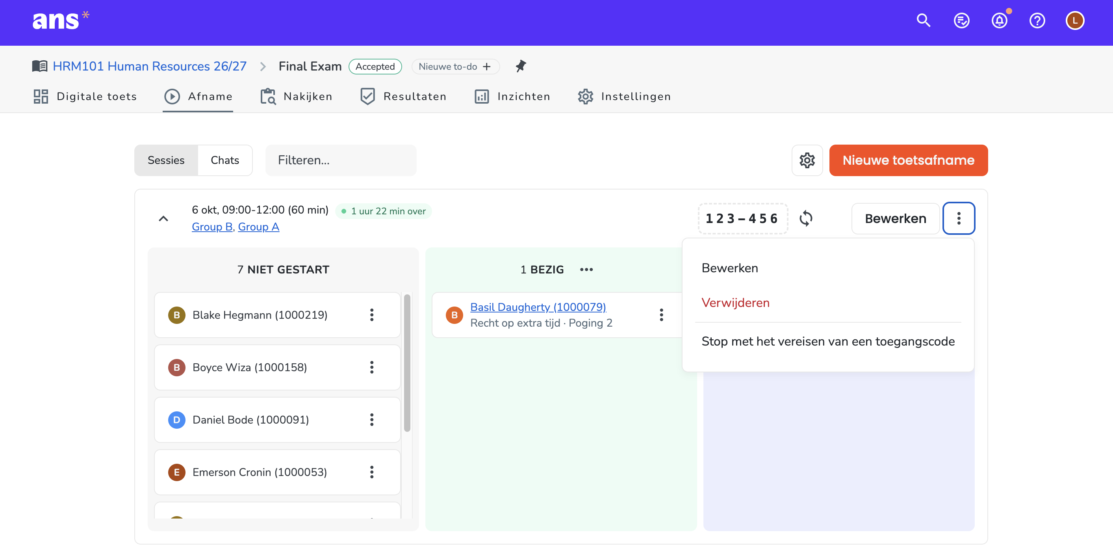Open the Bezig column three-dot menu

click(586, 270)
